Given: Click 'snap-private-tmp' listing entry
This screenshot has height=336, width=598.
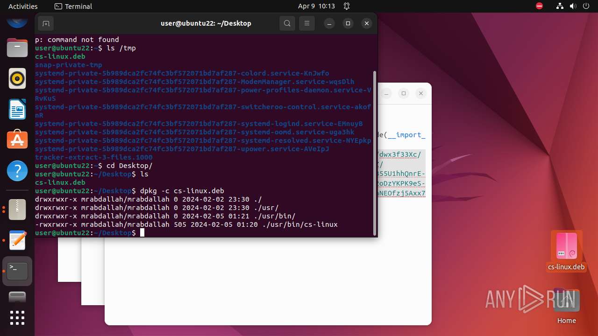Looking at the screenshot, I should [69, 65].
